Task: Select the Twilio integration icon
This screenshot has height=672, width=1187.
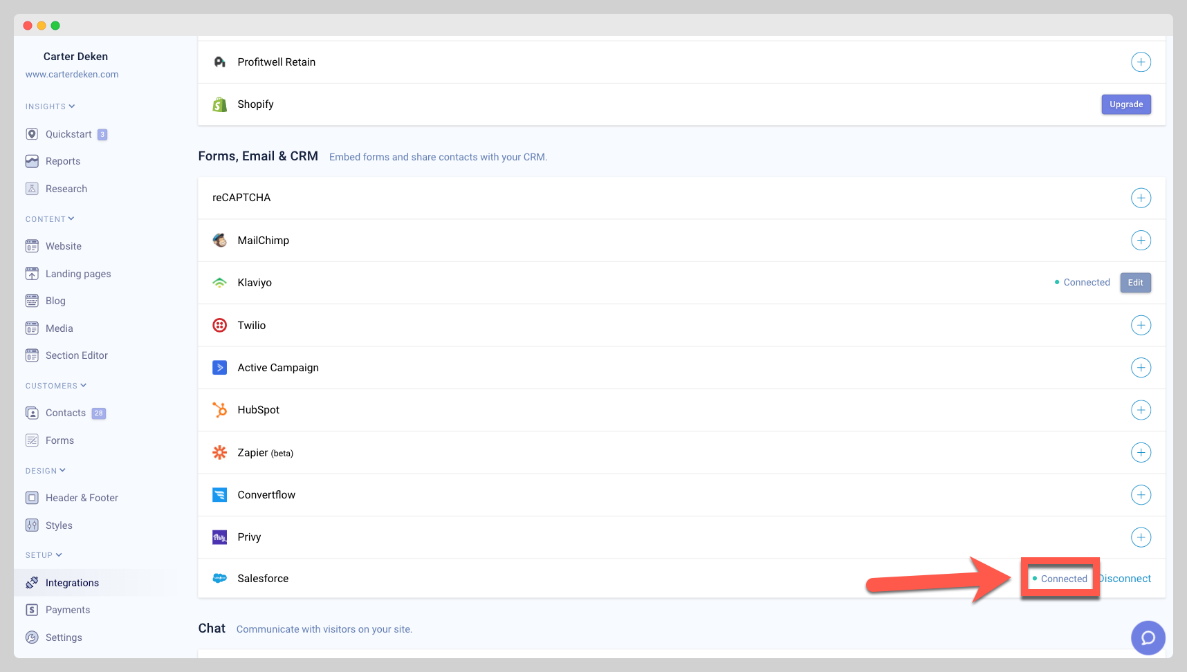Action: [x=220, y=325]
